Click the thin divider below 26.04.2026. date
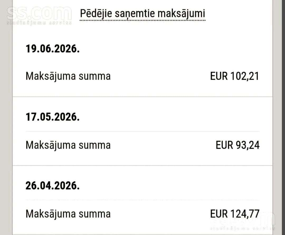The width and height of the screenshot is (285, 235). [x=143, y=200]
